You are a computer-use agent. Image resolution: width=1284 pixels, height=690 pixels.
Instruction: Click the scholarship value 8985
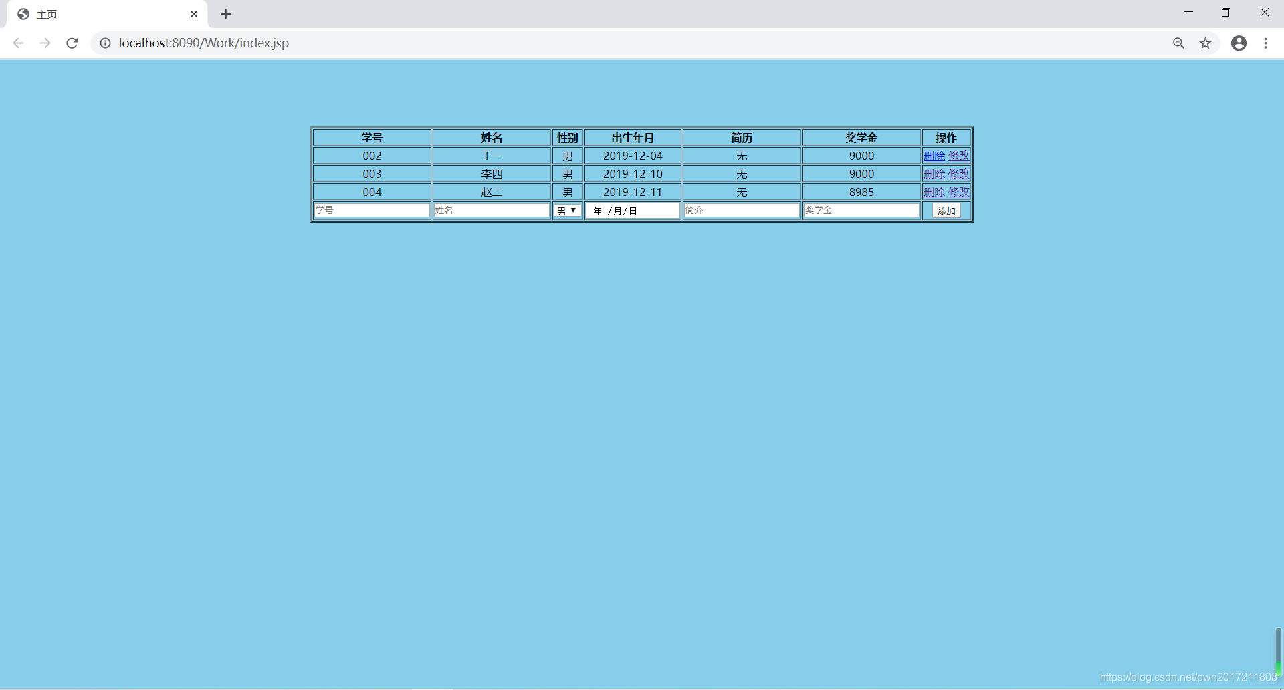(861, 192)
